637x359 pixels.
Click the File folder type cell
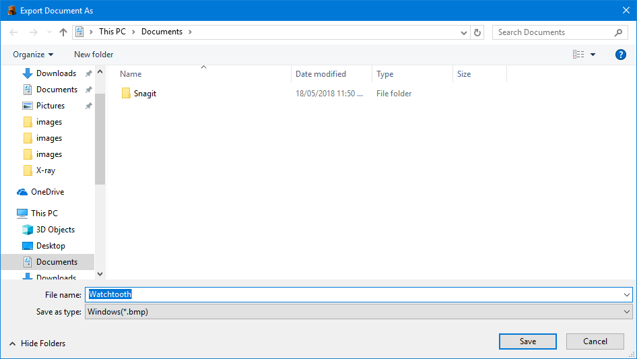pyautogui.click(x=394, y=94)
